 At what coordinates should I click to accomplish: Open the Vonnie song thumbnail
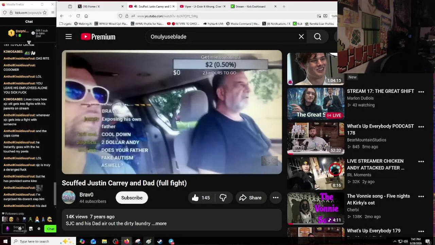[315, 208]
